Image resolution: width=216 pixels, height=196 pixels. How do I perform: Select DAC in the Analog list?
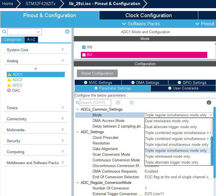[16, 90]
